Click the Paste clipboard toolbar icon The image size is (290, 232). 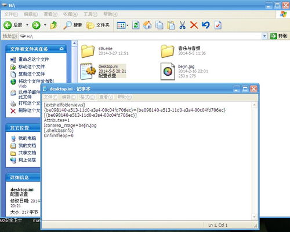(171, 25)
